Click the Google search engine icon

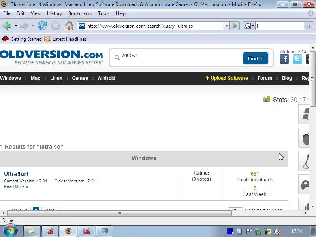(x=247, y=26)
